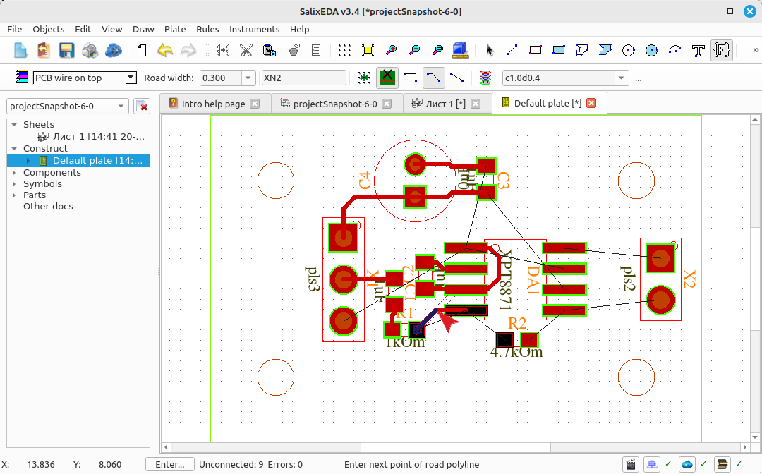This screenshot has height=474, width=762.
Task: Click the blank page icon
Action: click(x=141, y=50)
